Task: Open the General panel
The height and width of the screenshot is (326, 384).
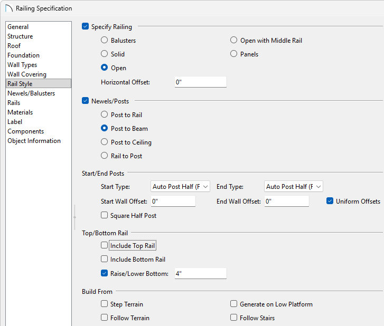Action: (x=39, y=27)
